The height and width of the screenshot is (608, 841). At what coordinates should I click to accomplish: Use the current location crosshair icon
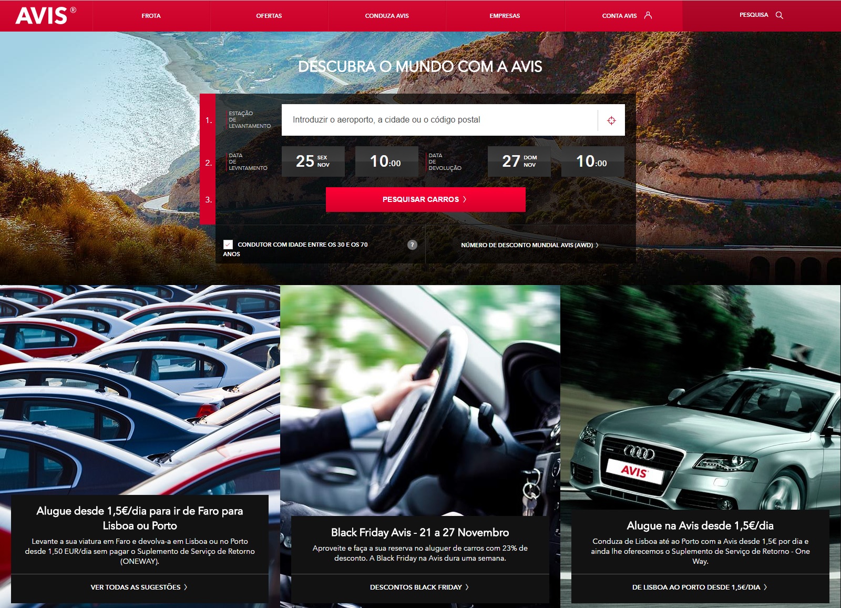click(x=611, y=120)
